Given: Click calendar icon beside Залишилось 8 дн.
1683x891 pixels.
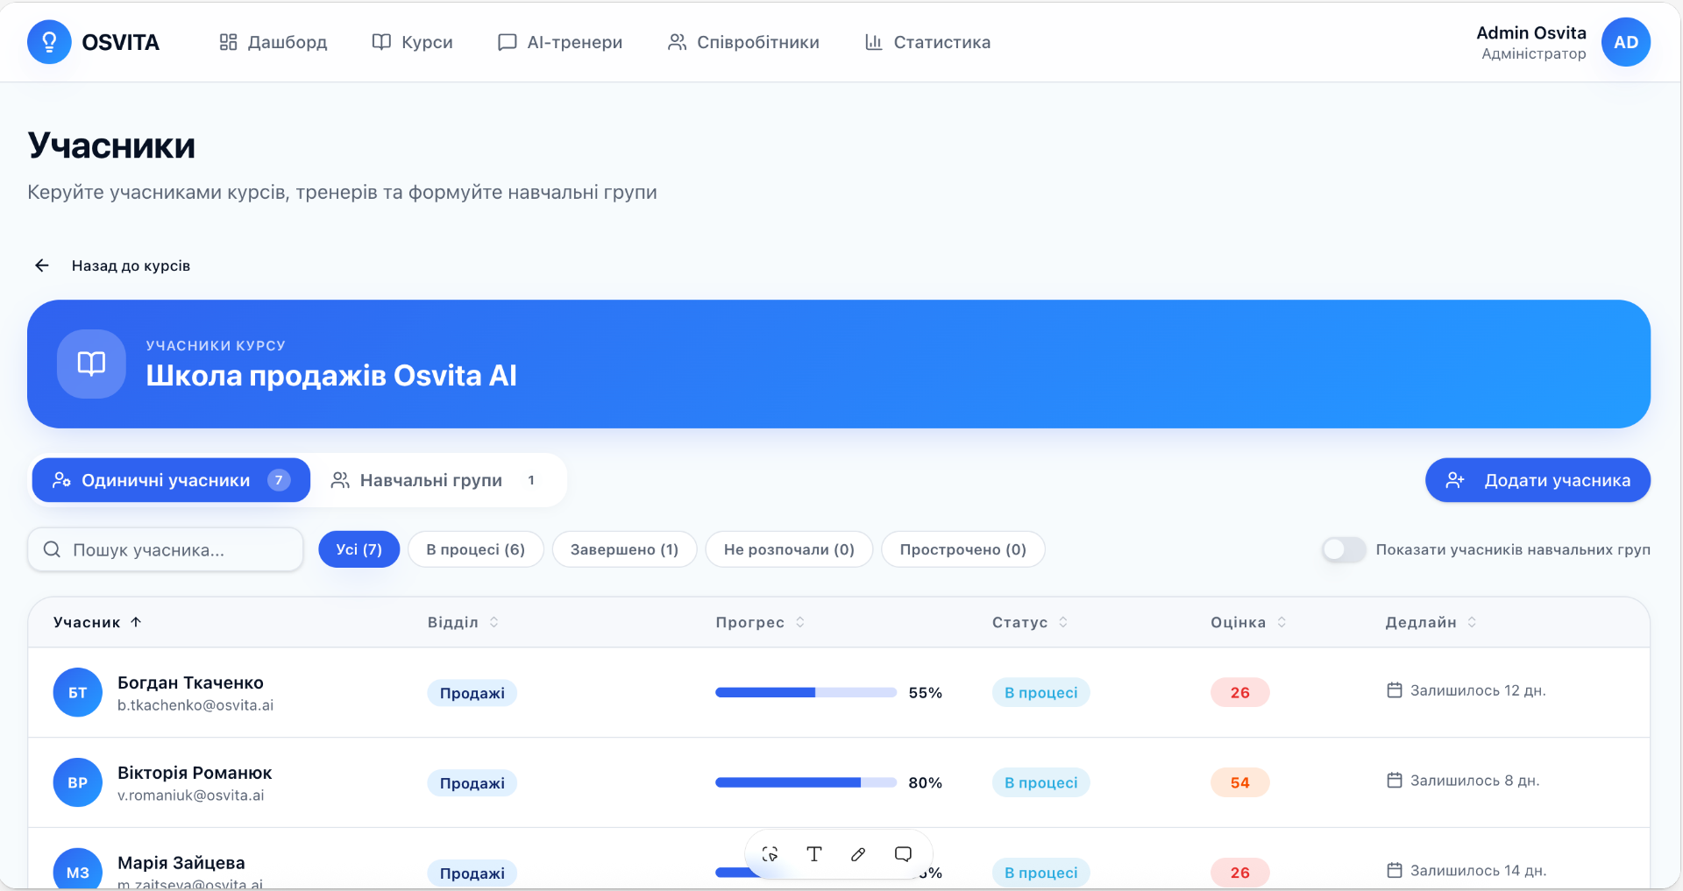Looking at the screenshot, I should click(x=1395, y=780).
